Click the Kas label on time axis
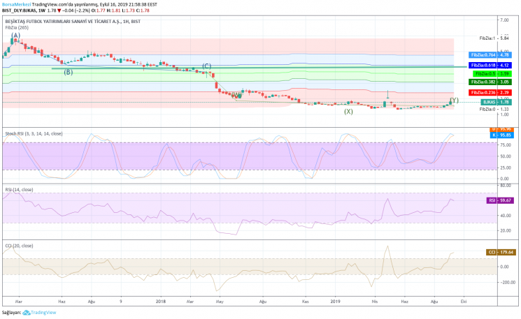This screenshot has width=521, height=319. [x=306, y=302]
